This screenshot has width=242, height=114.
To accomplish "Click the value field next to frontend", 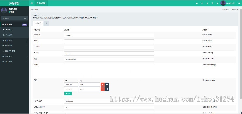I will [x=89, y=89].
